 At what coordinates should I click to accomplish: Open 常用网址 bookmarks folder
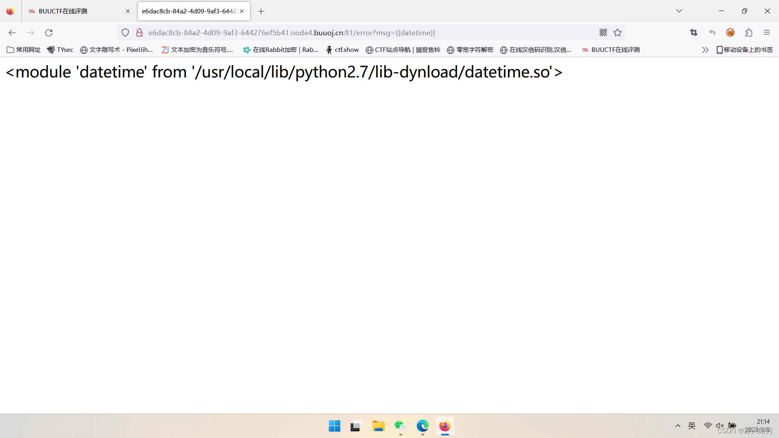coord(24,50)
